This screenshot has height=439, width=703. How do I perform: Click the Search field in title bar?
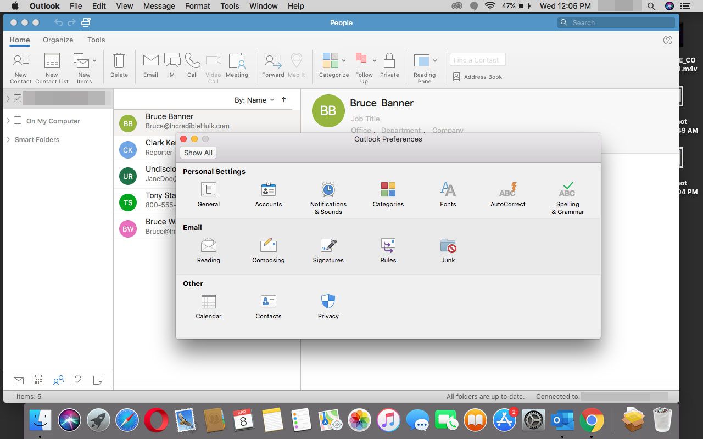pos(616,22)
